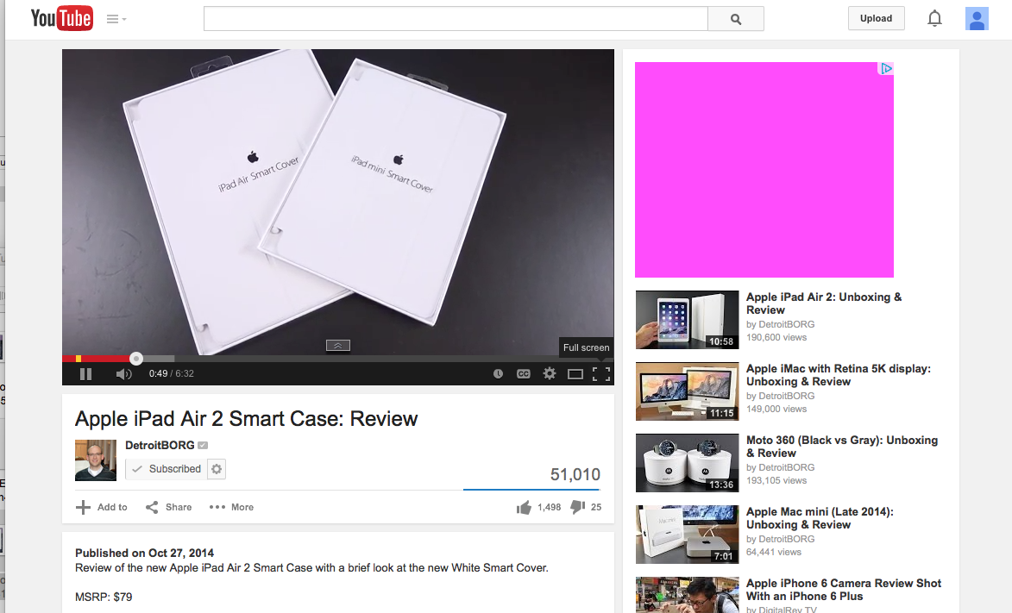Click '190,600 views' text
Viewport: 1012px width, 613px height.
pos(776,337)
